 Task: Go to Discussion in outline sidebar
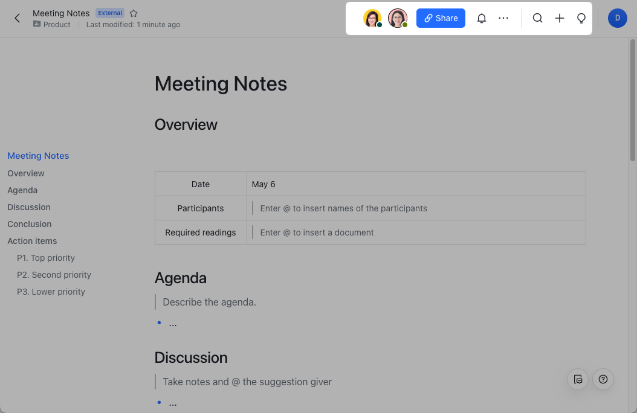pos(29,207)
